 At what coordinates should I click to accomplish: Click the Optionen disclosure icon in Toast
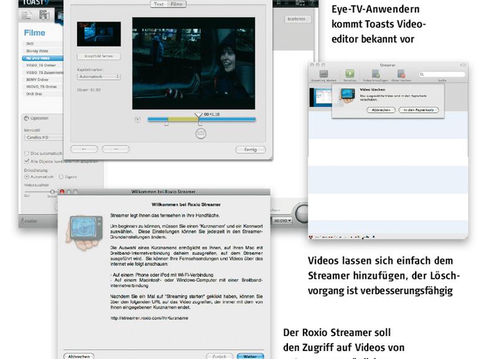(27, 119)
